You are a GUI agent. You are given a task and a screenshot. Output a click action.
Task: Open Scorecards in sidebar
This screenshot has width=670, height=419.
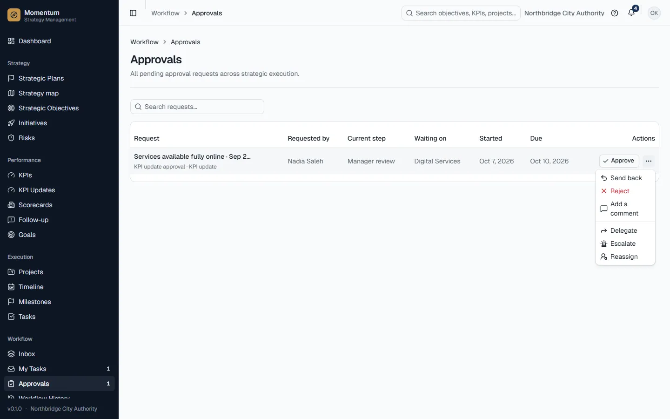click(x=59, y=205)
